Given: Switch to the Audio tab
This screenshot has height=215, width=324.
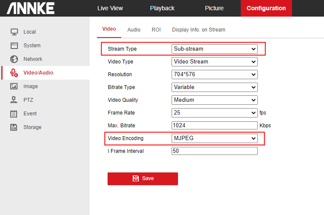Looking at the screenshot, I should click(x=134, y=30).
